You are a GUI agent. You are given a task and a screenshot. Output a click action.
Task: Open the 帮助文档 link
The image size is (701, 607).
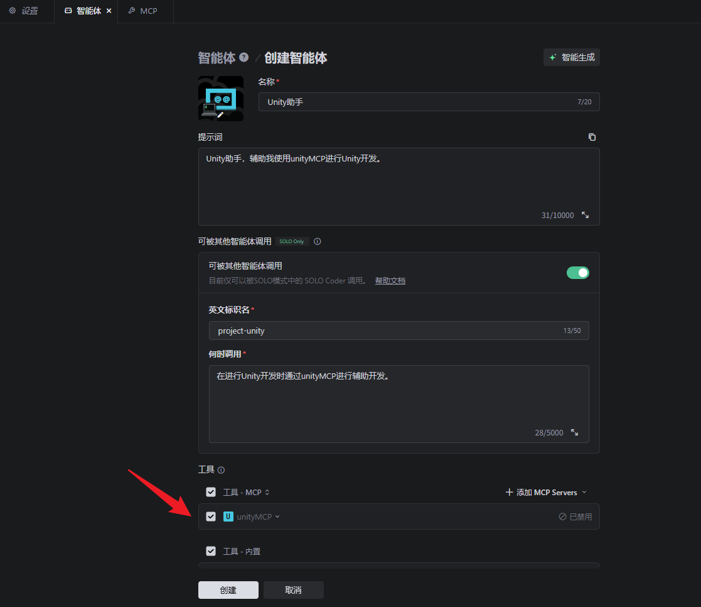pyautogui.click(x=390, y=281)
